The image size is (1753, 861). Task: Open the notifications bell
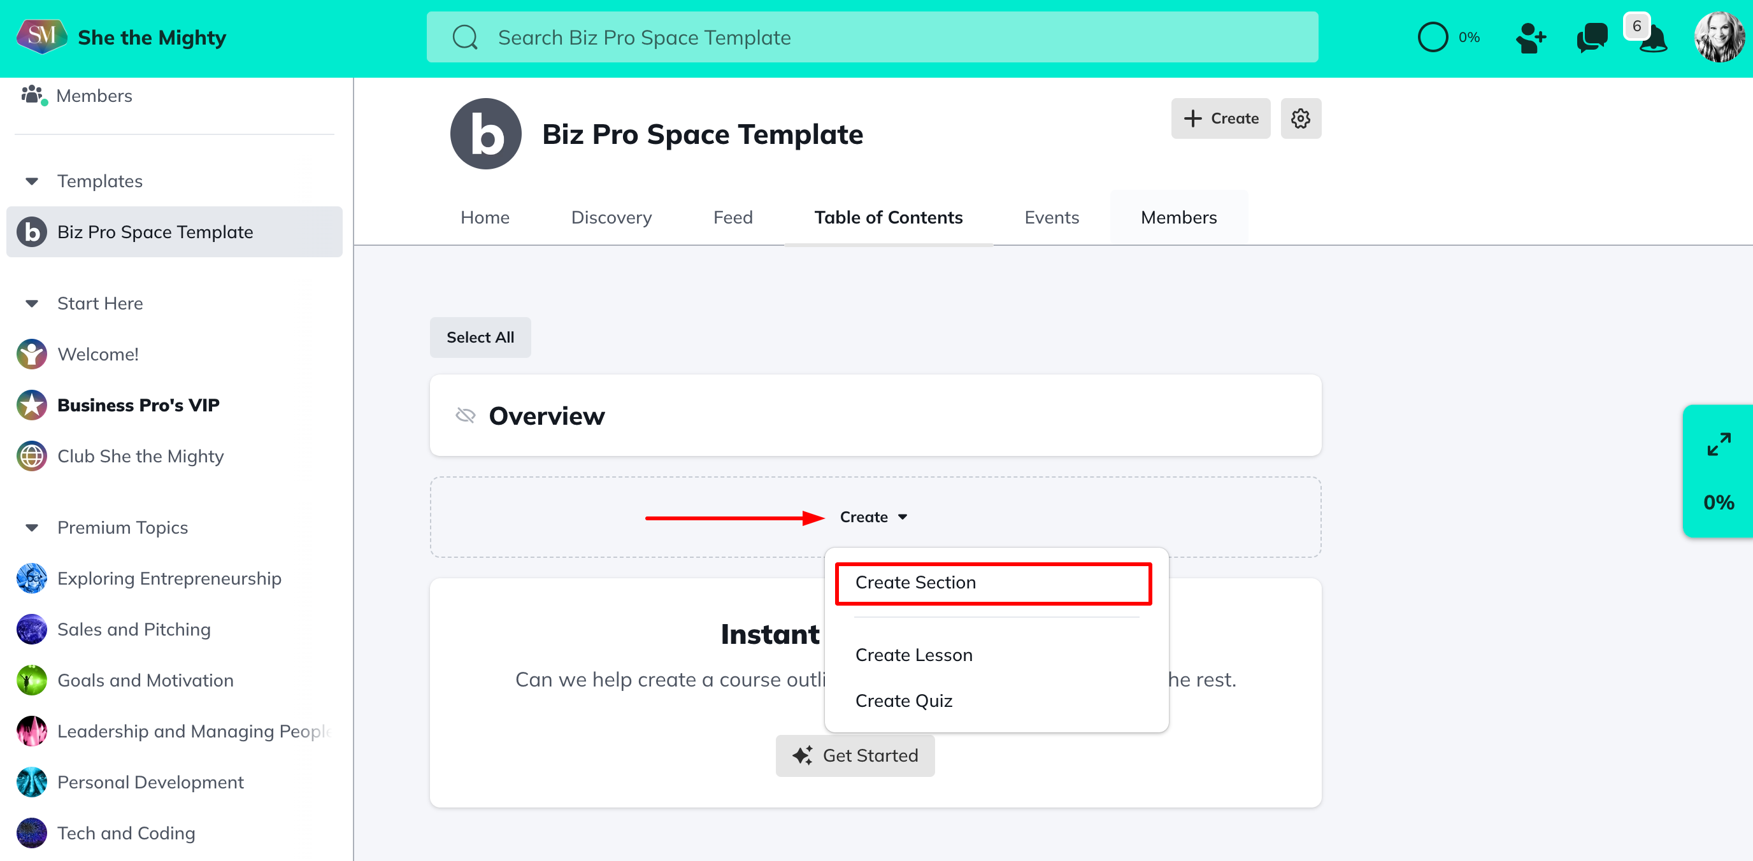1652,39
